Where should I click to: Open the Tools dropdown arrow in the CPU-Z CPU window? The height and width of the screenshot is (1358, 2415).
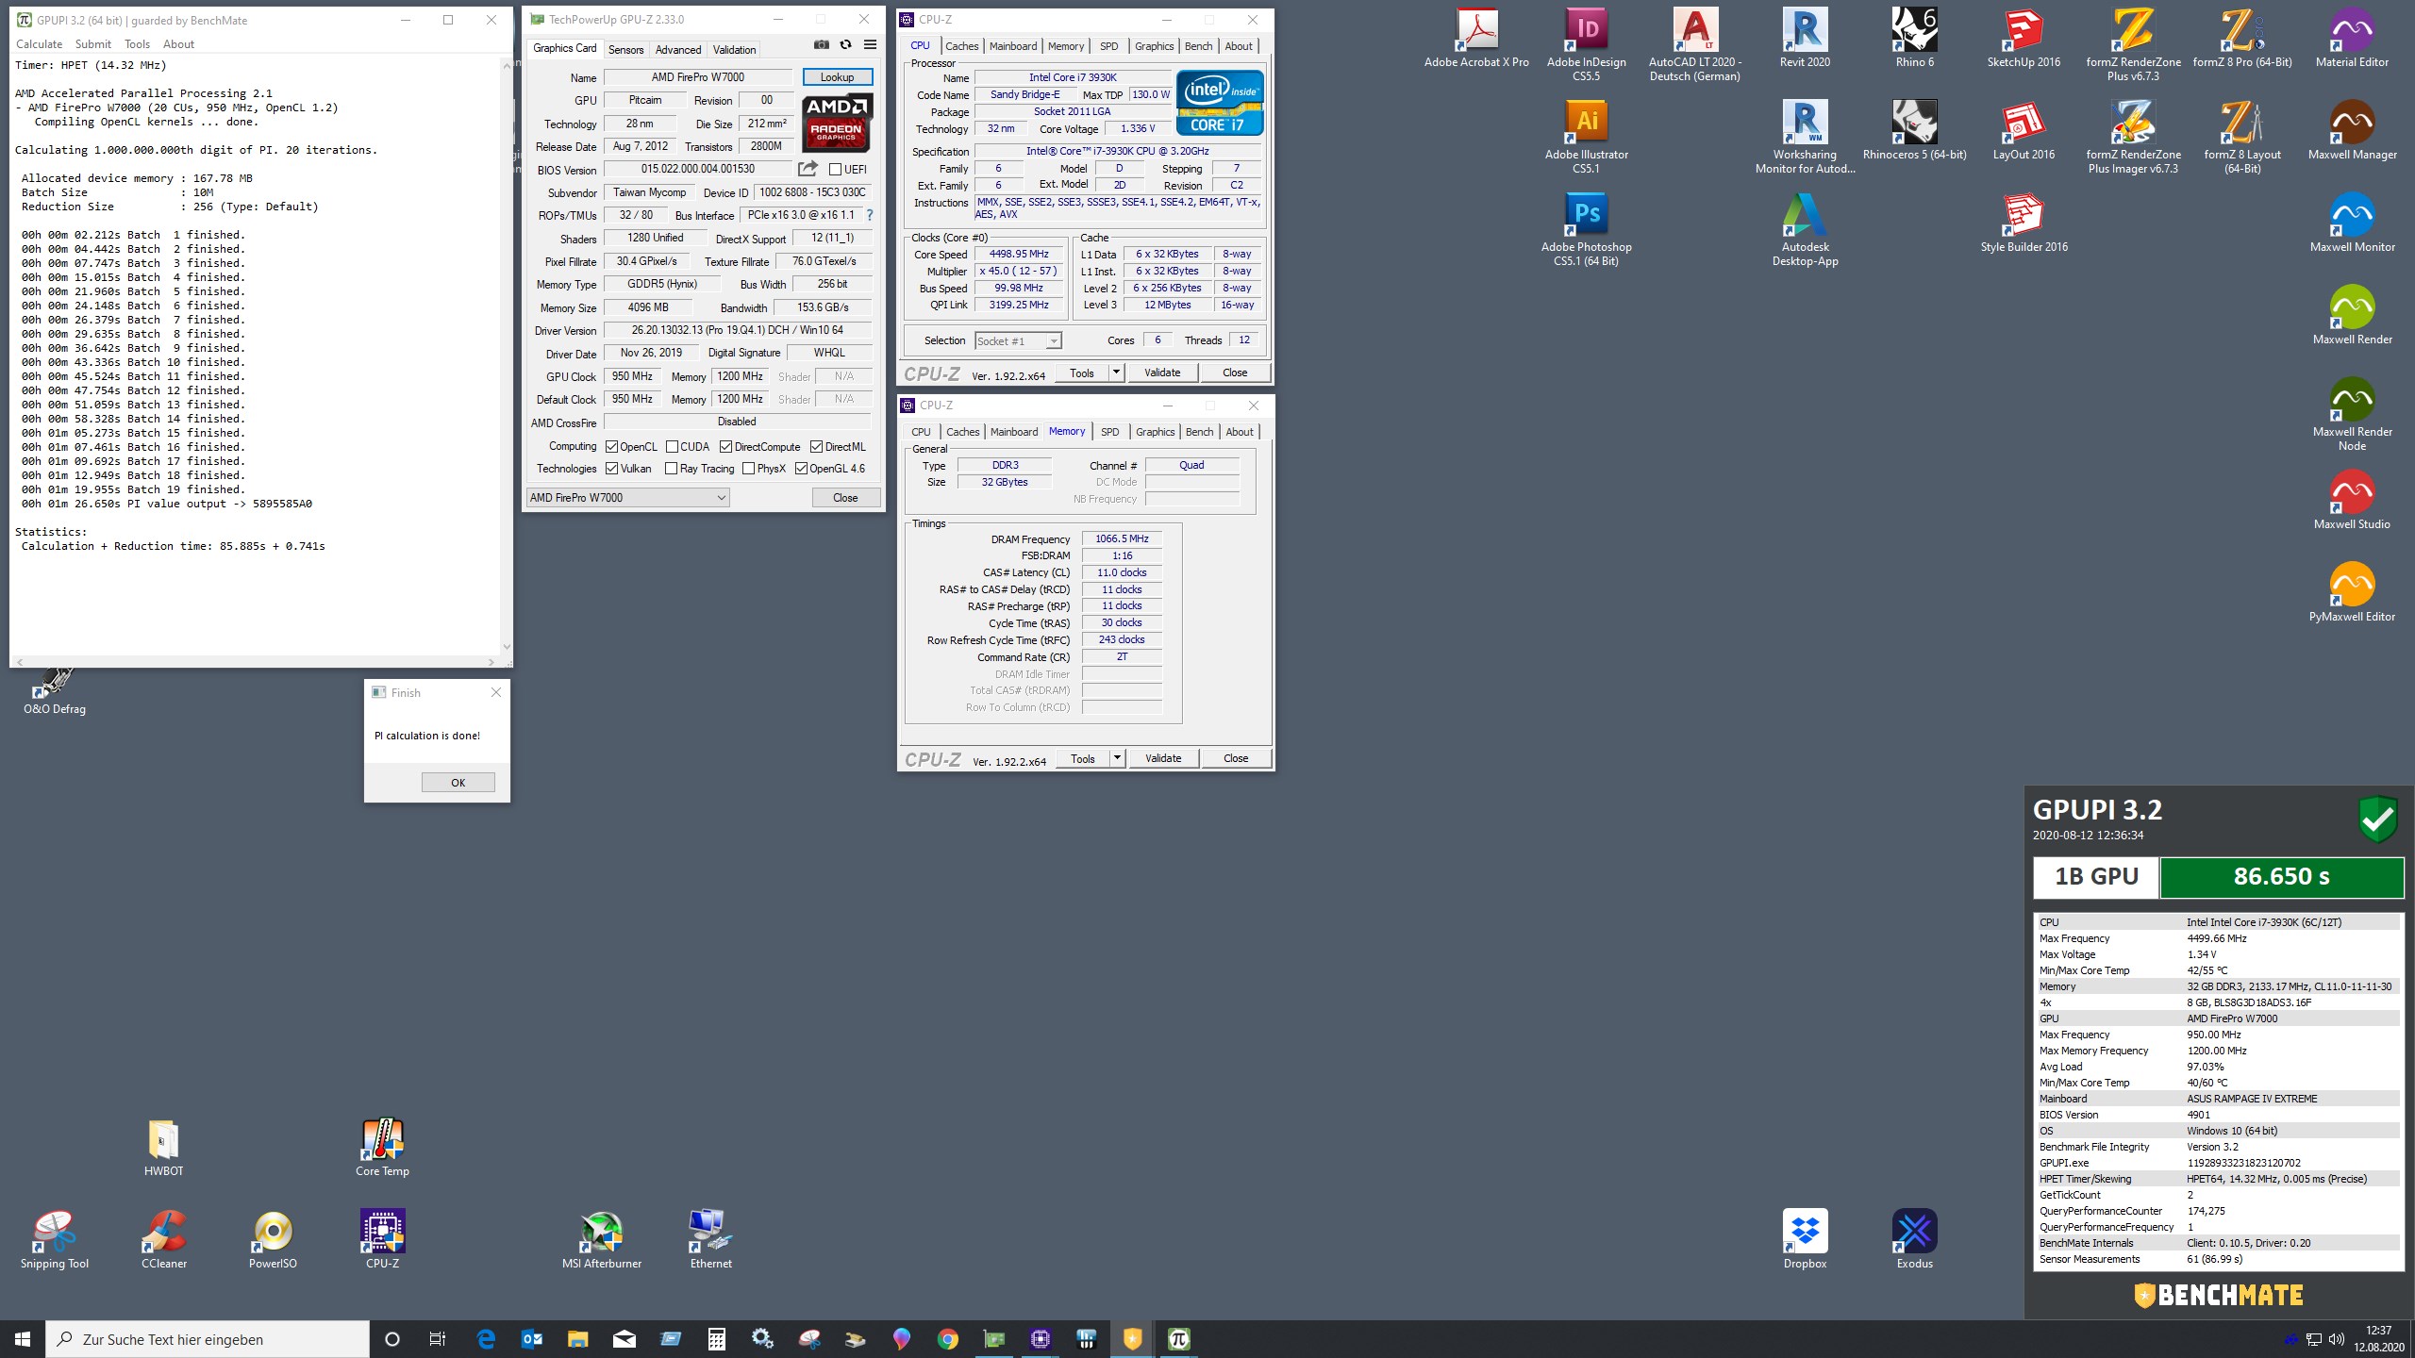(x=1116, y=373)
